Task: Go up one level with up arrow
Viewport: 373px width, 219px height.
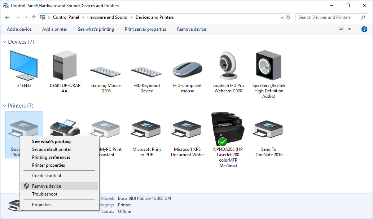Action: [34, 17]
